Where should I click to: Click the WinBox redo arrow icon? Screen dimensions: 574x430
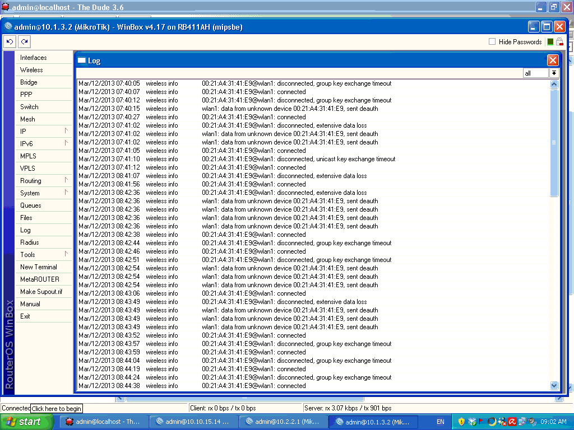(25, 41)
